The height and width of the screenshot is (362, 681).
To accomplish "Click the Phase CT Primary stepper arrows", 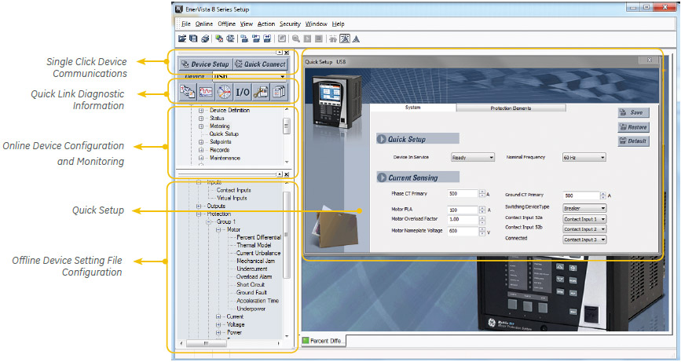I will pos(481,194).
